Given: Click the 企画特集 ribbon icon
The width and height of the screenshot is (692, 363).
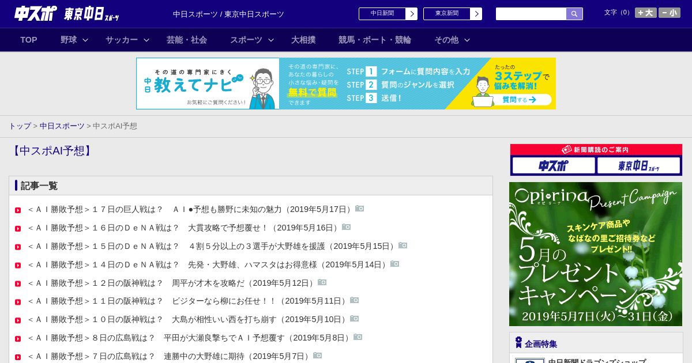Looking at the screenshot, I should tap(518, 343).
